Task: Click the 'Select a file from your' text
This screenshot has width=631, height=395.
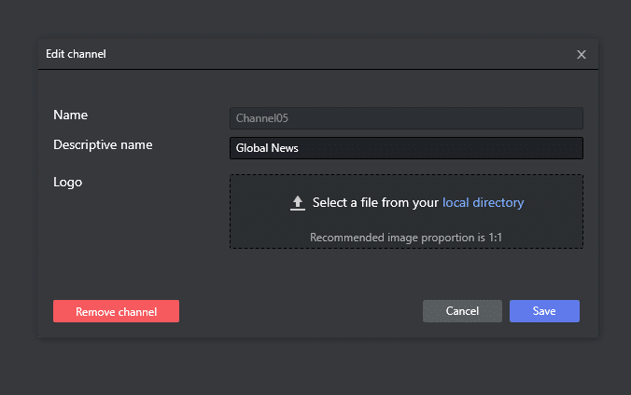Action: point(375,202)
